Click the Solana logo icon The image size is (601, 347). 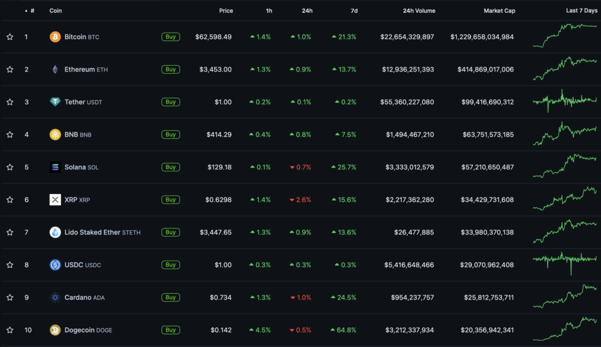[x=55, y=167]
